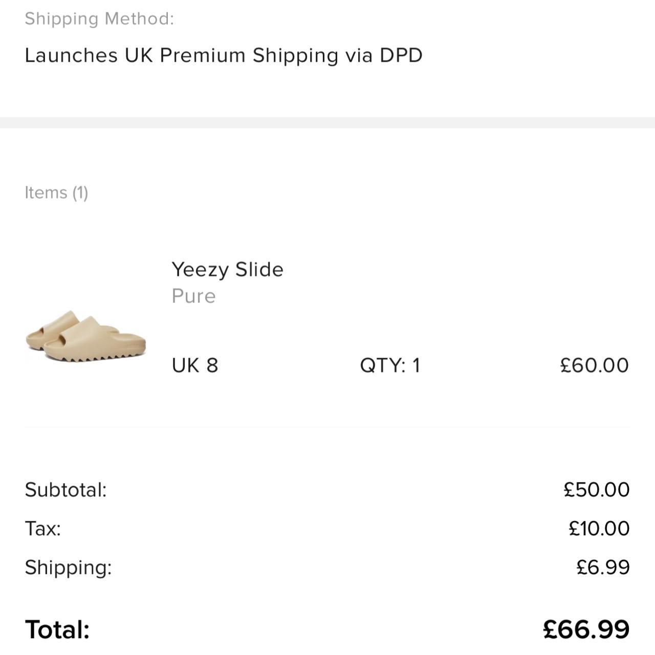Select the bold Total label

57,629
